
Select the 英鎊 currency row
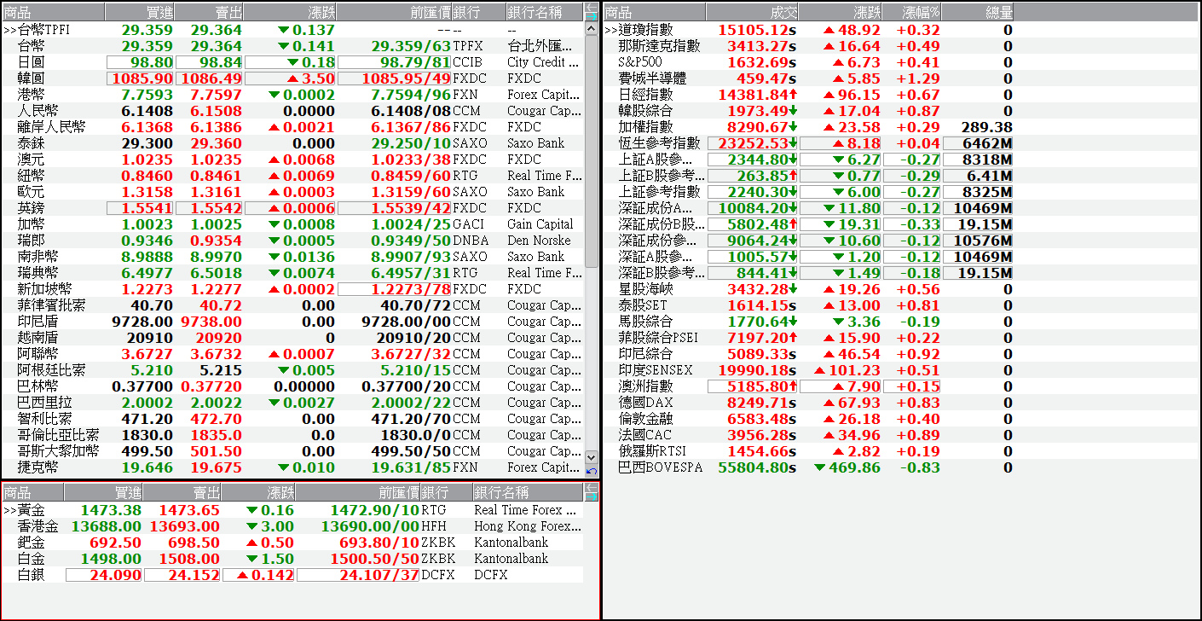[292, 208]
